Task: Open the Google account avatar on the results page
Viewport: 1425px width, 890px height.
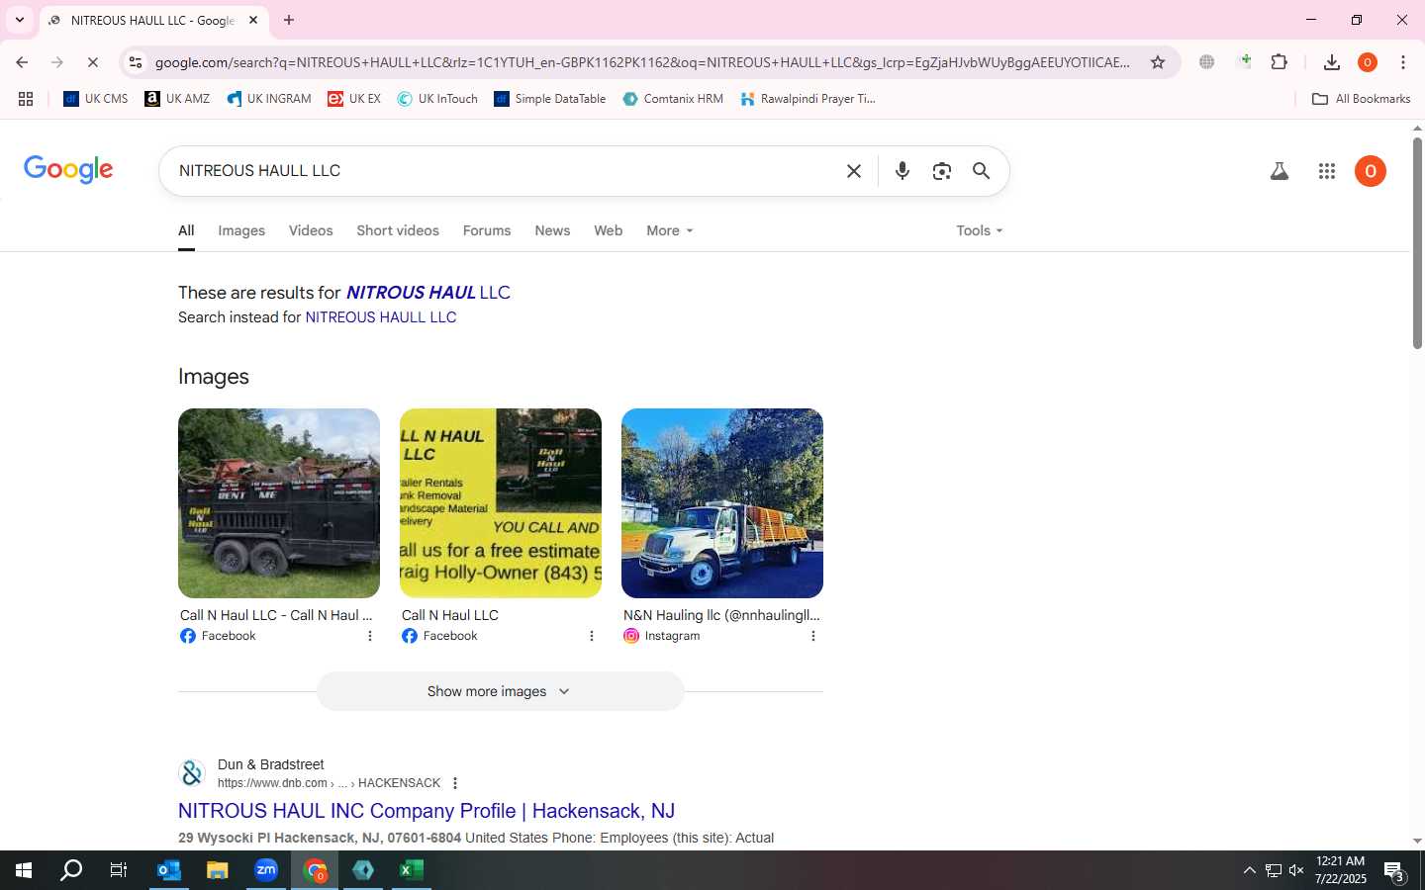Action: click(1371, 171)
